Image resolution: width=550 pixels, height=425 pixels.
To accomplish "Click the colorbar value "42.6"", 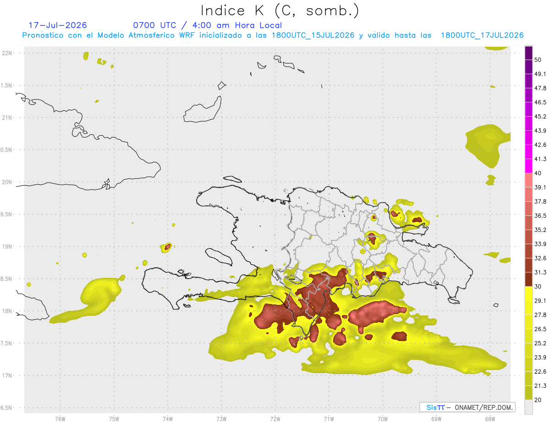I will point(540,145).
